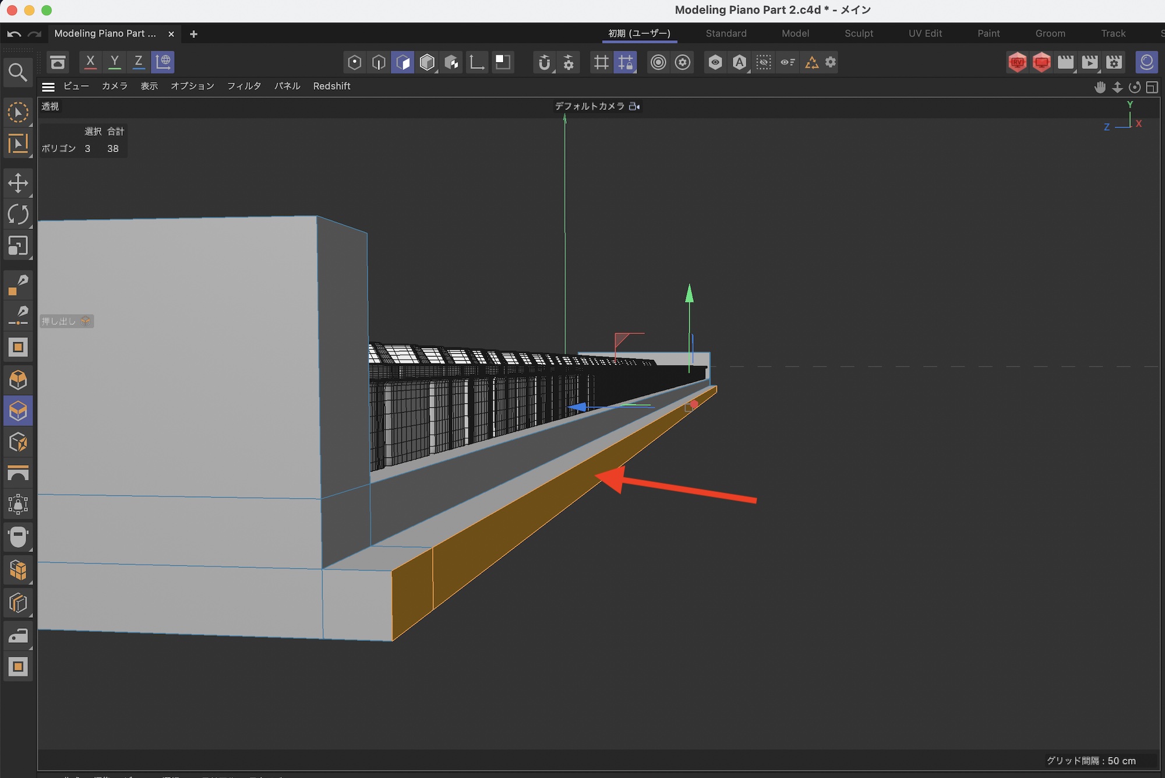Toggle X axis lock
The image size is (1165, 778).
point(90,62)
